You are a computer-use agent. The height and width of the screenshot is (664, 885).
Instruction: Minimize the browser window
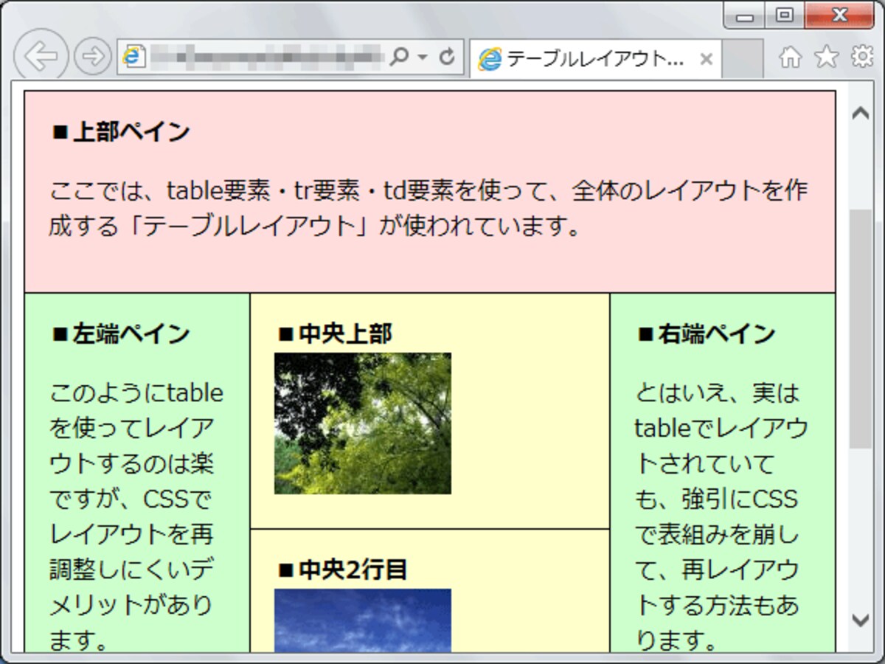745,15
